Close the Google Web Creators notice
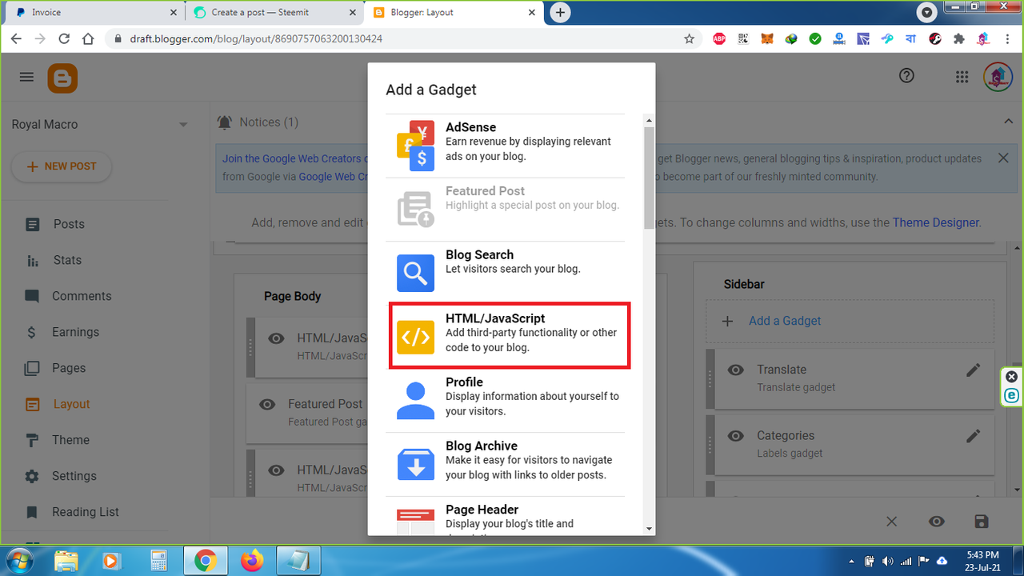 tap(1003, 158)
